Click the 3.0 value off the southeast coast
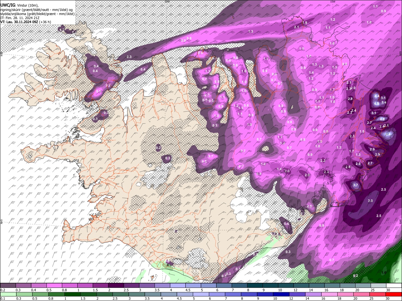This screenshot has width=402, height=301. click(370, 201)
